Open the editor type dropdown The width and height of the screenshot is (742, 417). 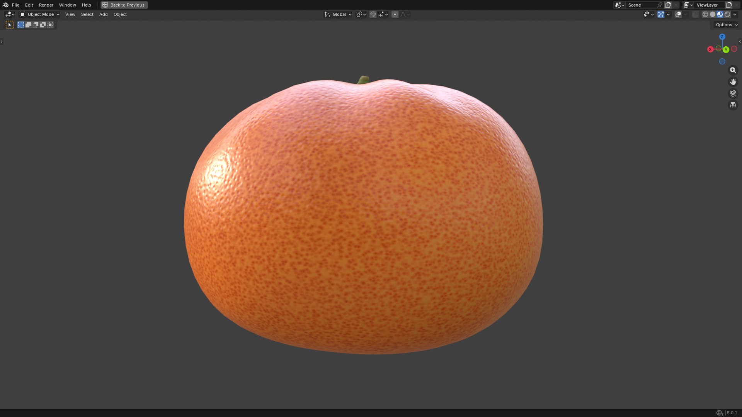(x=10, y=14)
